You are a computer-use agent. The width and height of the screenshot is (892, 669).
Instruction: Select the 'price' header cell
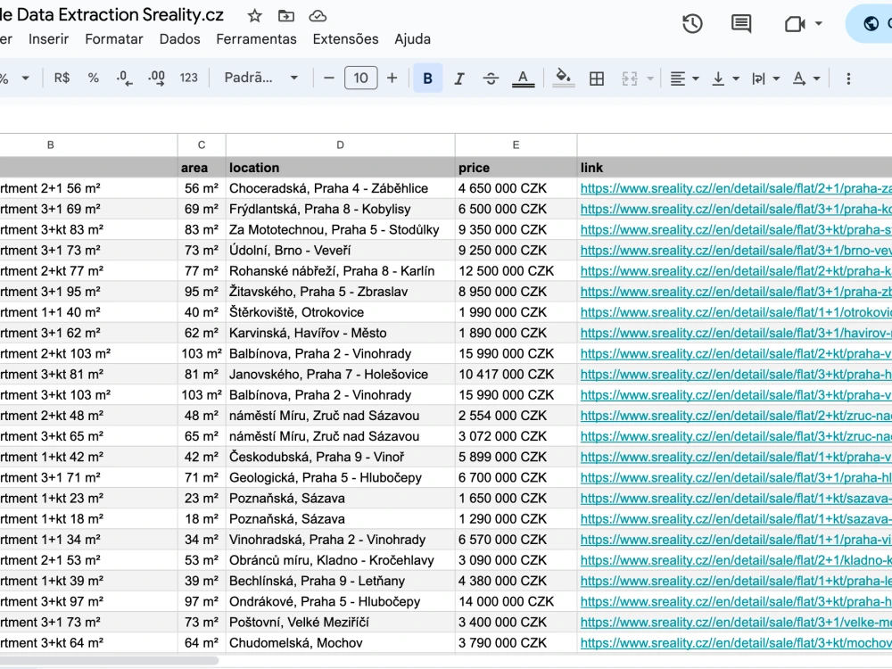[x=516, y=168]
